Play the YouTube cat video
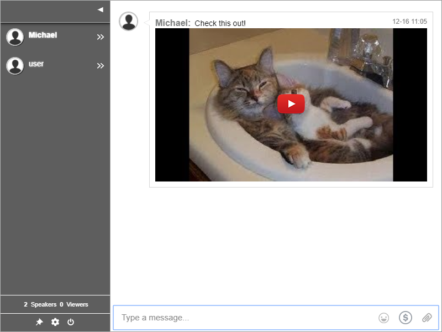The height and width of the screenshot is (332, 442). pyautogui.click(x=291, y=104)
